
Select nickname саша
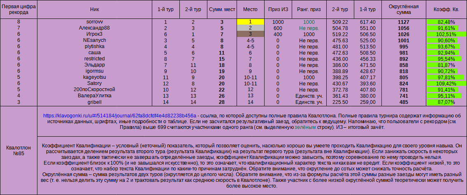point(95,53)
